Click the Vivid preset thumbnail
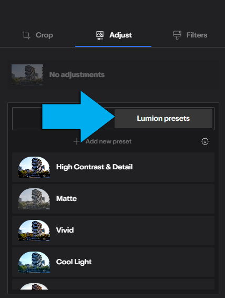The height and width of the screenshot is (298, 225). (34, 230)
